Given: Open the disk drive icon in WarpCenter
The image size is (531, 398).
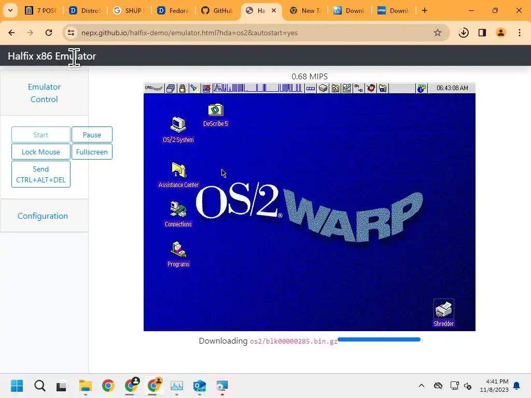Looking at the screenshot, I should click(324, 88).
